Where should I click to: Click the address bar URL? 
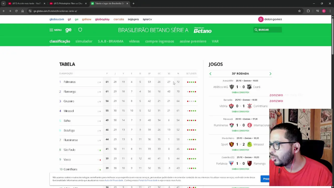[55, 11]
